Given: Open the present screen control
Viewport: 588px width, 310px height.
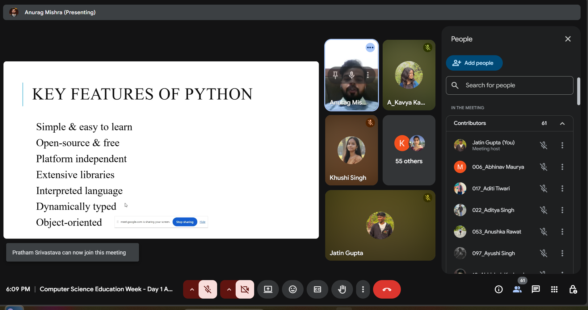Looking at the screenshot, I should coord(268,289).
